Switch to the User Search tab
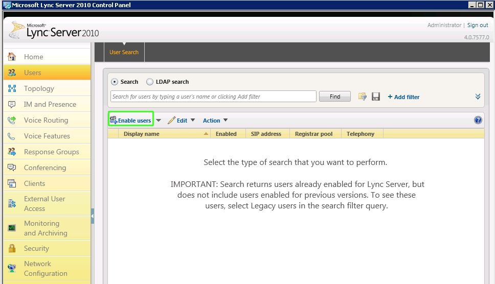This screenshot has height=284, width=495. [x=124, y=52]
